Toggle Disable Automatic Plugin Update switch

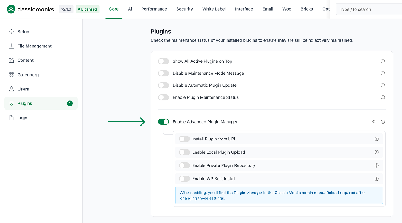click(x=164, y=85)
